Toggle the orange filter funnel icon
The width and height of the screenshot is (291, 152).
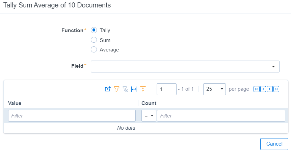click(116, 89)
